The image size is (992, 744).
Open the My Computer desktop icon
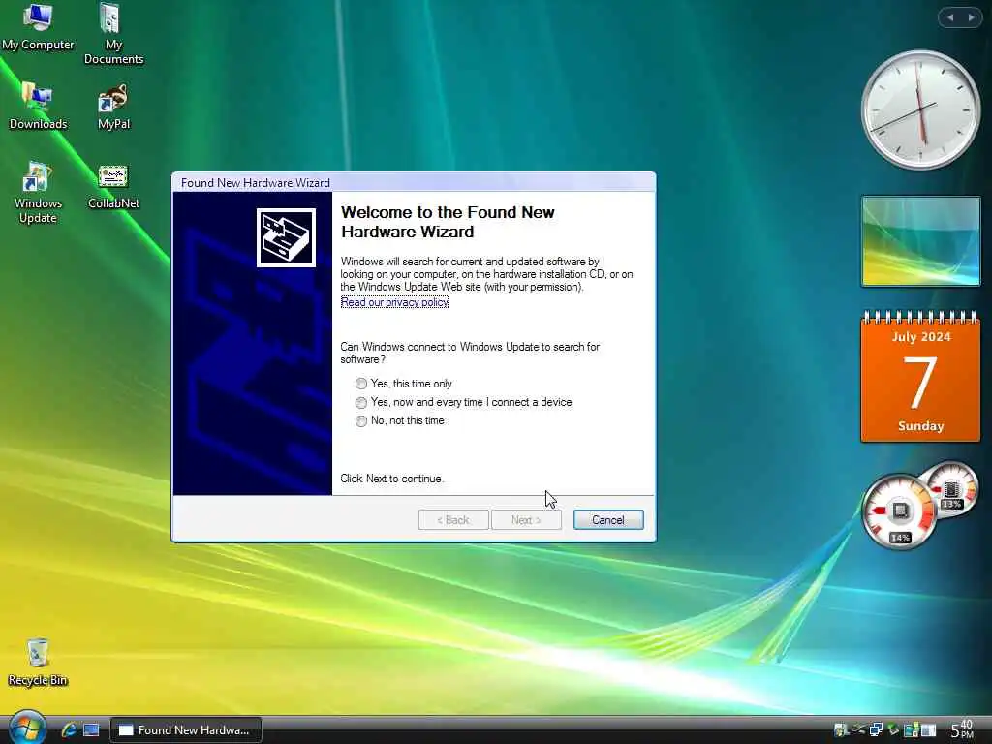pos(38,26)
